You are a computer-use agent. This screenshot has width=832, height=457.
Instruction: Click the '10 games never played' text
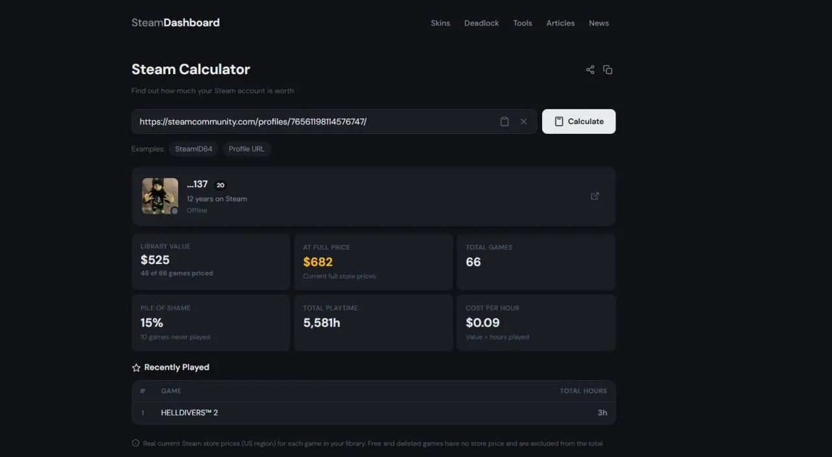click(175, 337)
